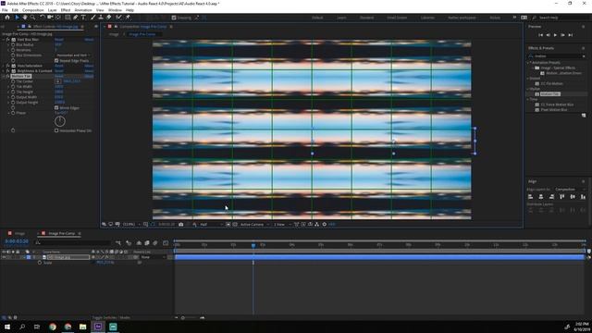Toggle the Snapping checkbox in the toolbar

174,18
